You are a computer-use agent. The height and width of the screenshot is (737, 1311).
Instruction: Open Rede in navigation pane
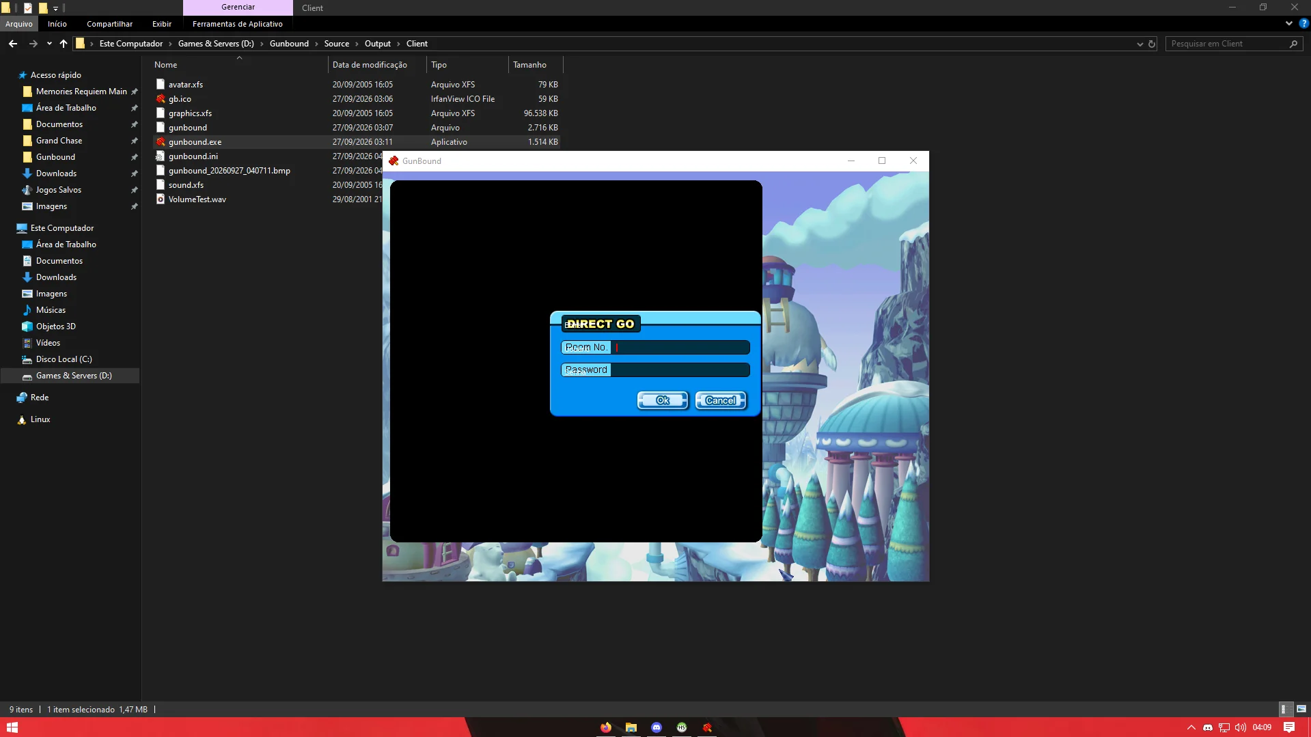40,398
